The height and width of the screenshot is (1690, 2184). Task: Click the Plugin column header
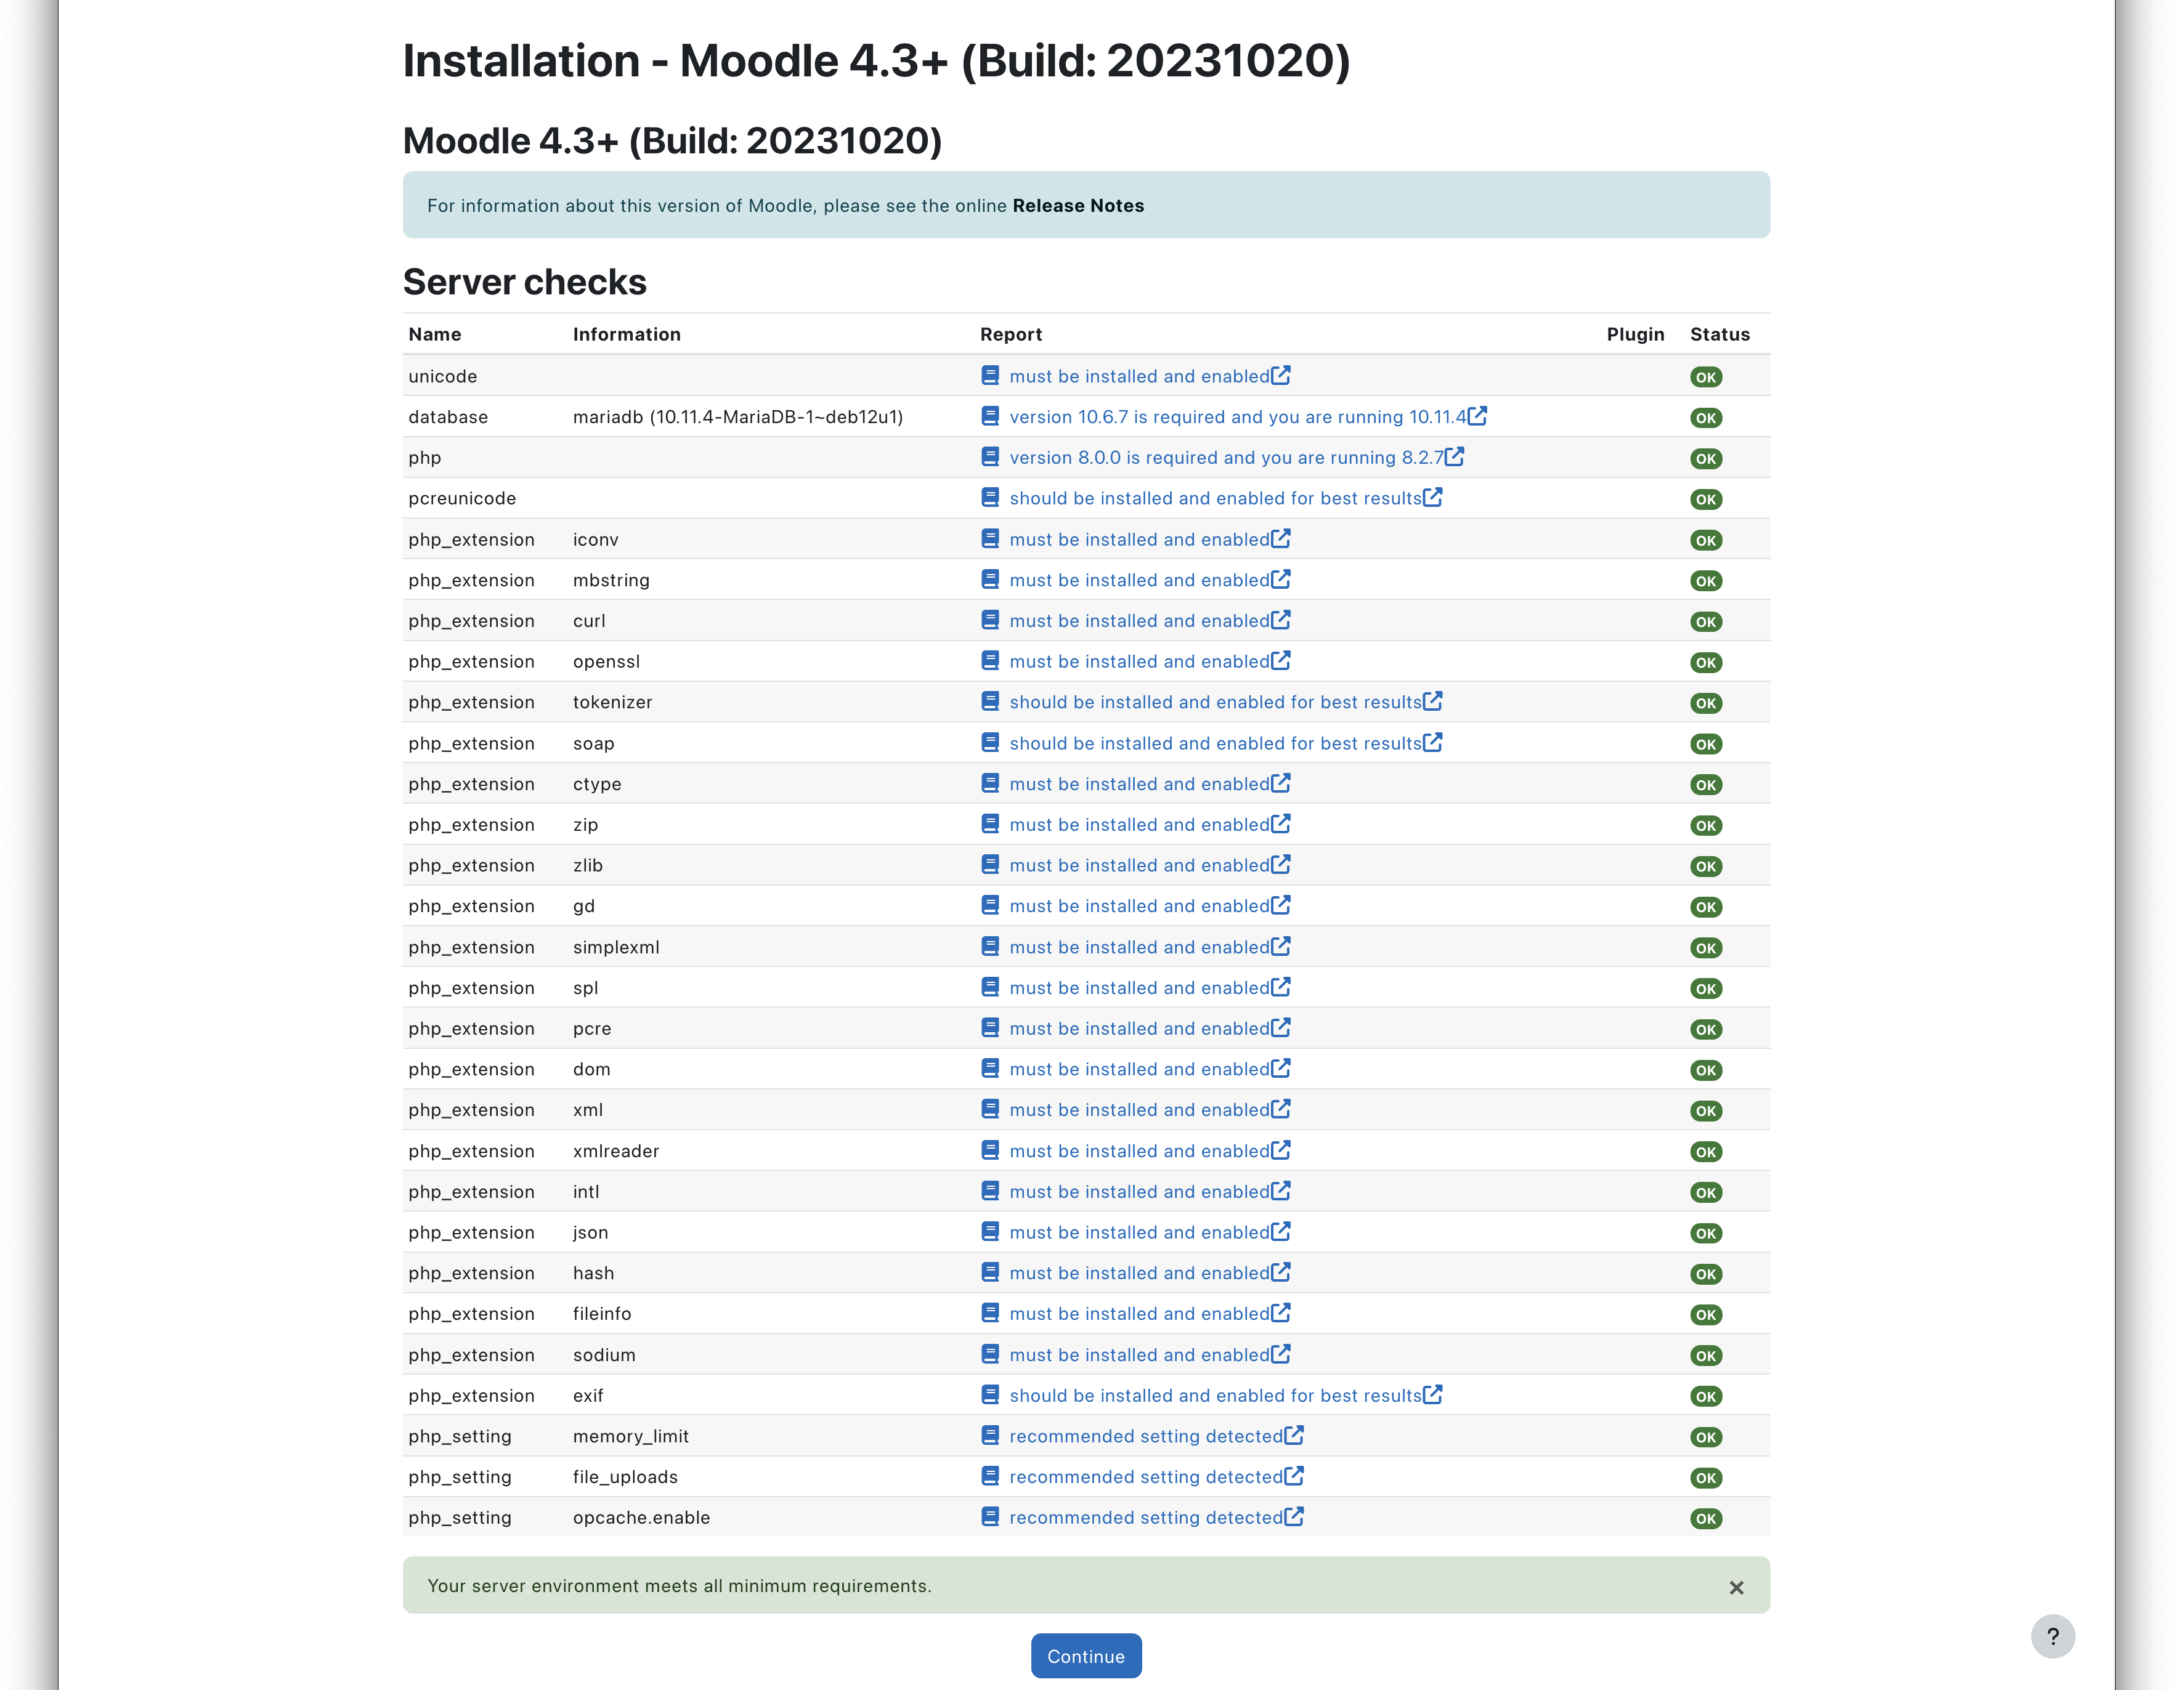[x=1636, y=335]
